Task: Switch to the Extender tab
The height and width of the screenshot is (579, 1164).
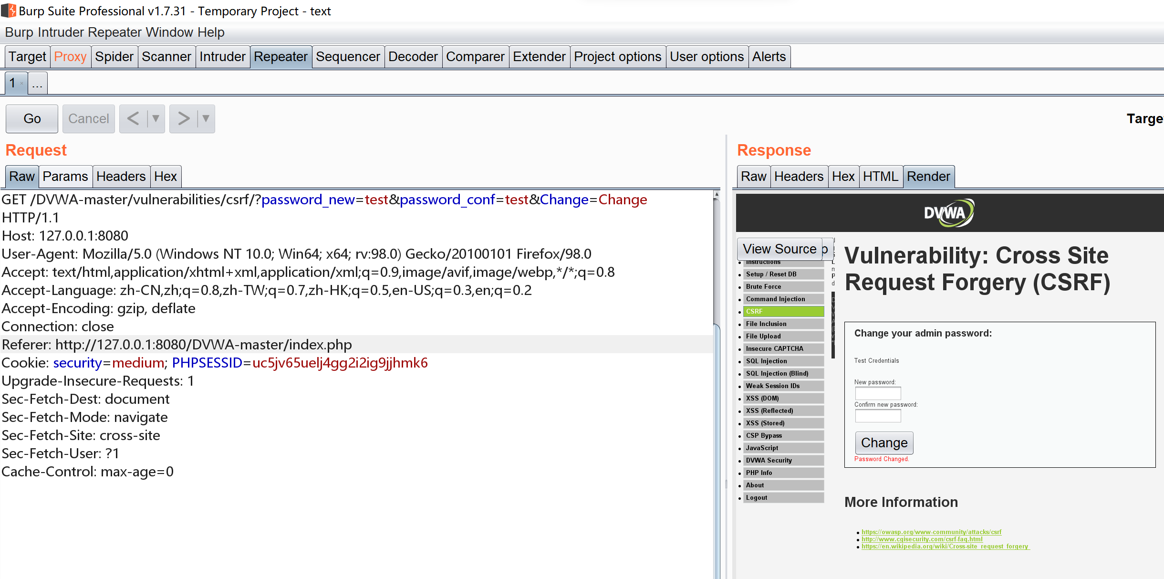Action: point(539,57)
